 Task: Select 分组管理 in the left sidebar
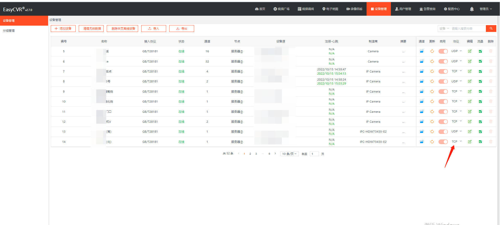(24, 31)
